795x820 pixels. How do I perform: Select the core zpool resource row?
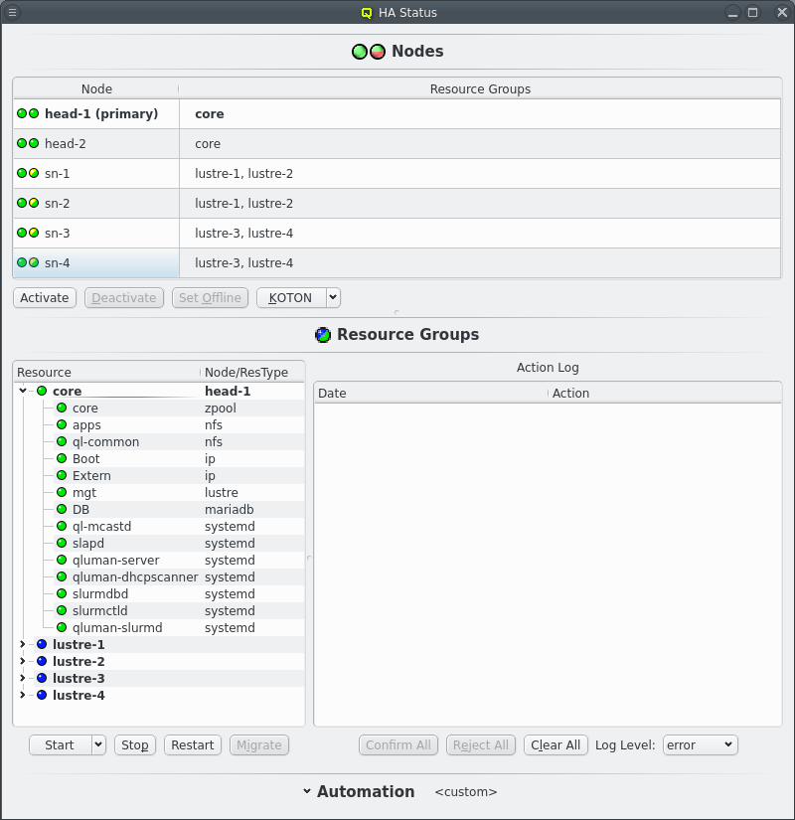[178, 408]
